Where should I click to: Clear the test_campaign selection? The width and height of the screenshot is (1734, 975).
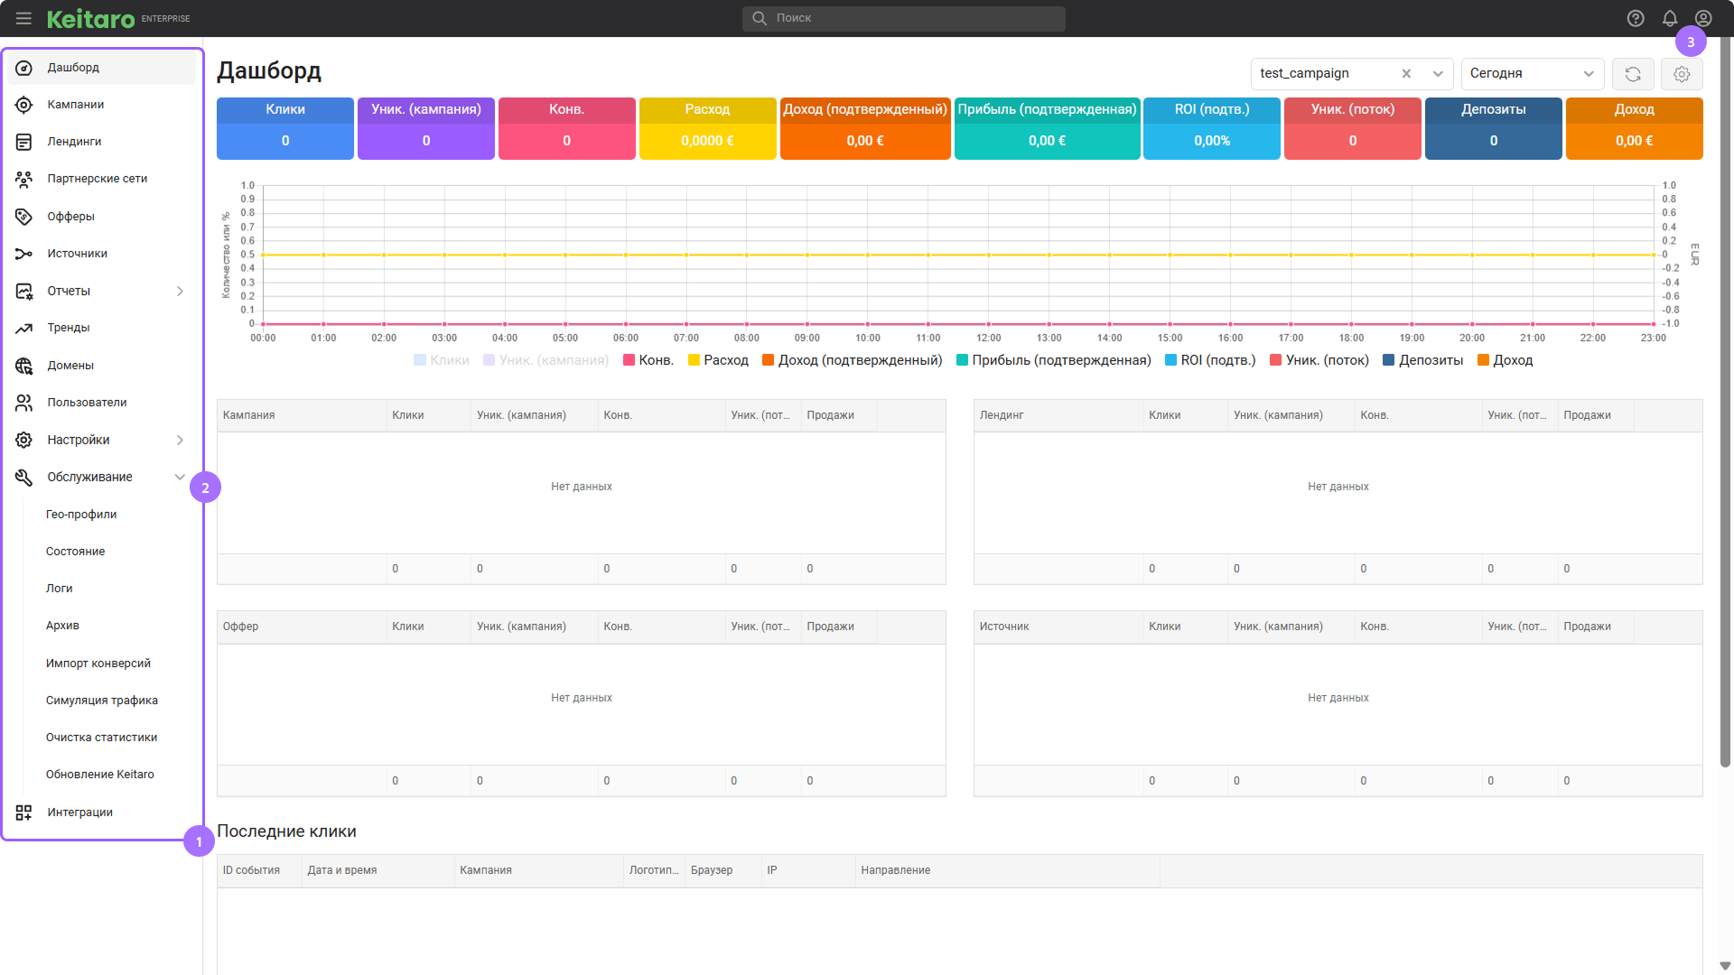coord(1406,74)
